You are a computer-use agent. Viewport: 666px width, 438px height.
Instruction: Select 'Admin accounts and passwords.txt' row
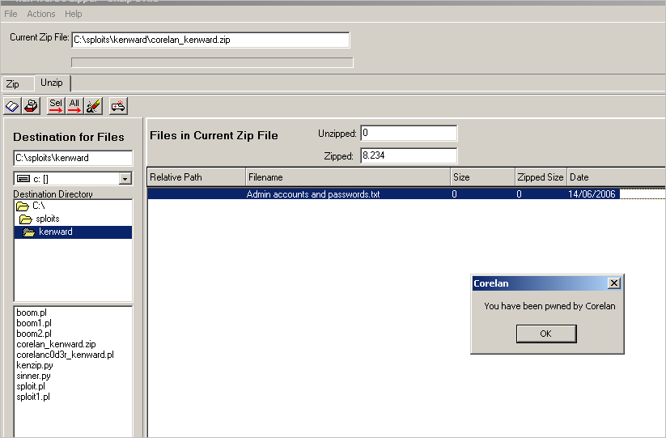(x=312, y=194)
